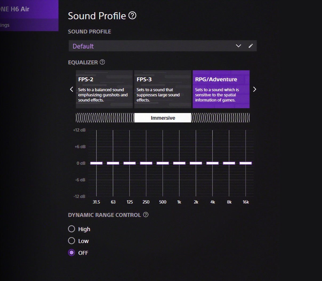
Task: Click the dropdown chevron in profile selector
Action: coord(238,46)
